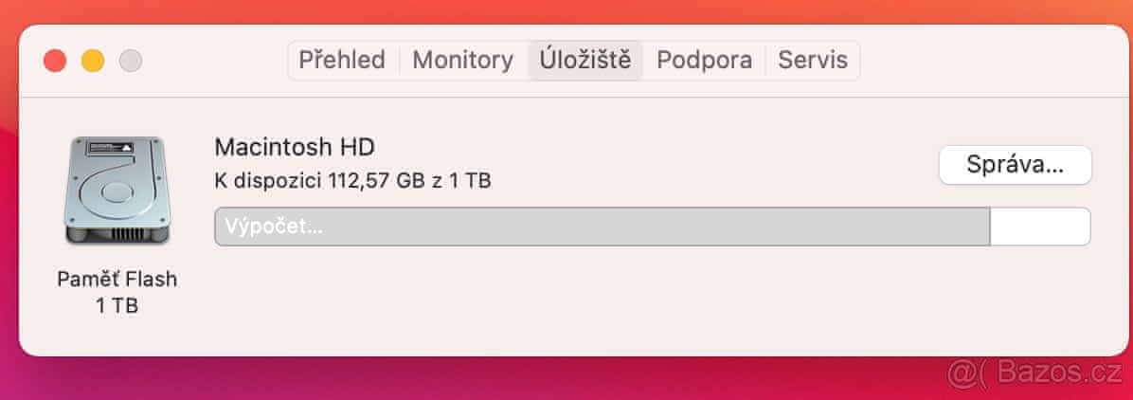Click the desktop wallpaper below the window
Viewport: 1133px width, 400px height.
tap(568, 379)
